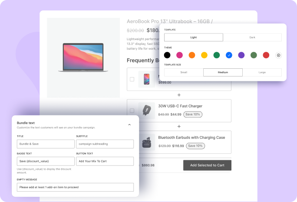
Task: Check the phone product checkbox at $699.00
Action: click(x=132, y=79)
